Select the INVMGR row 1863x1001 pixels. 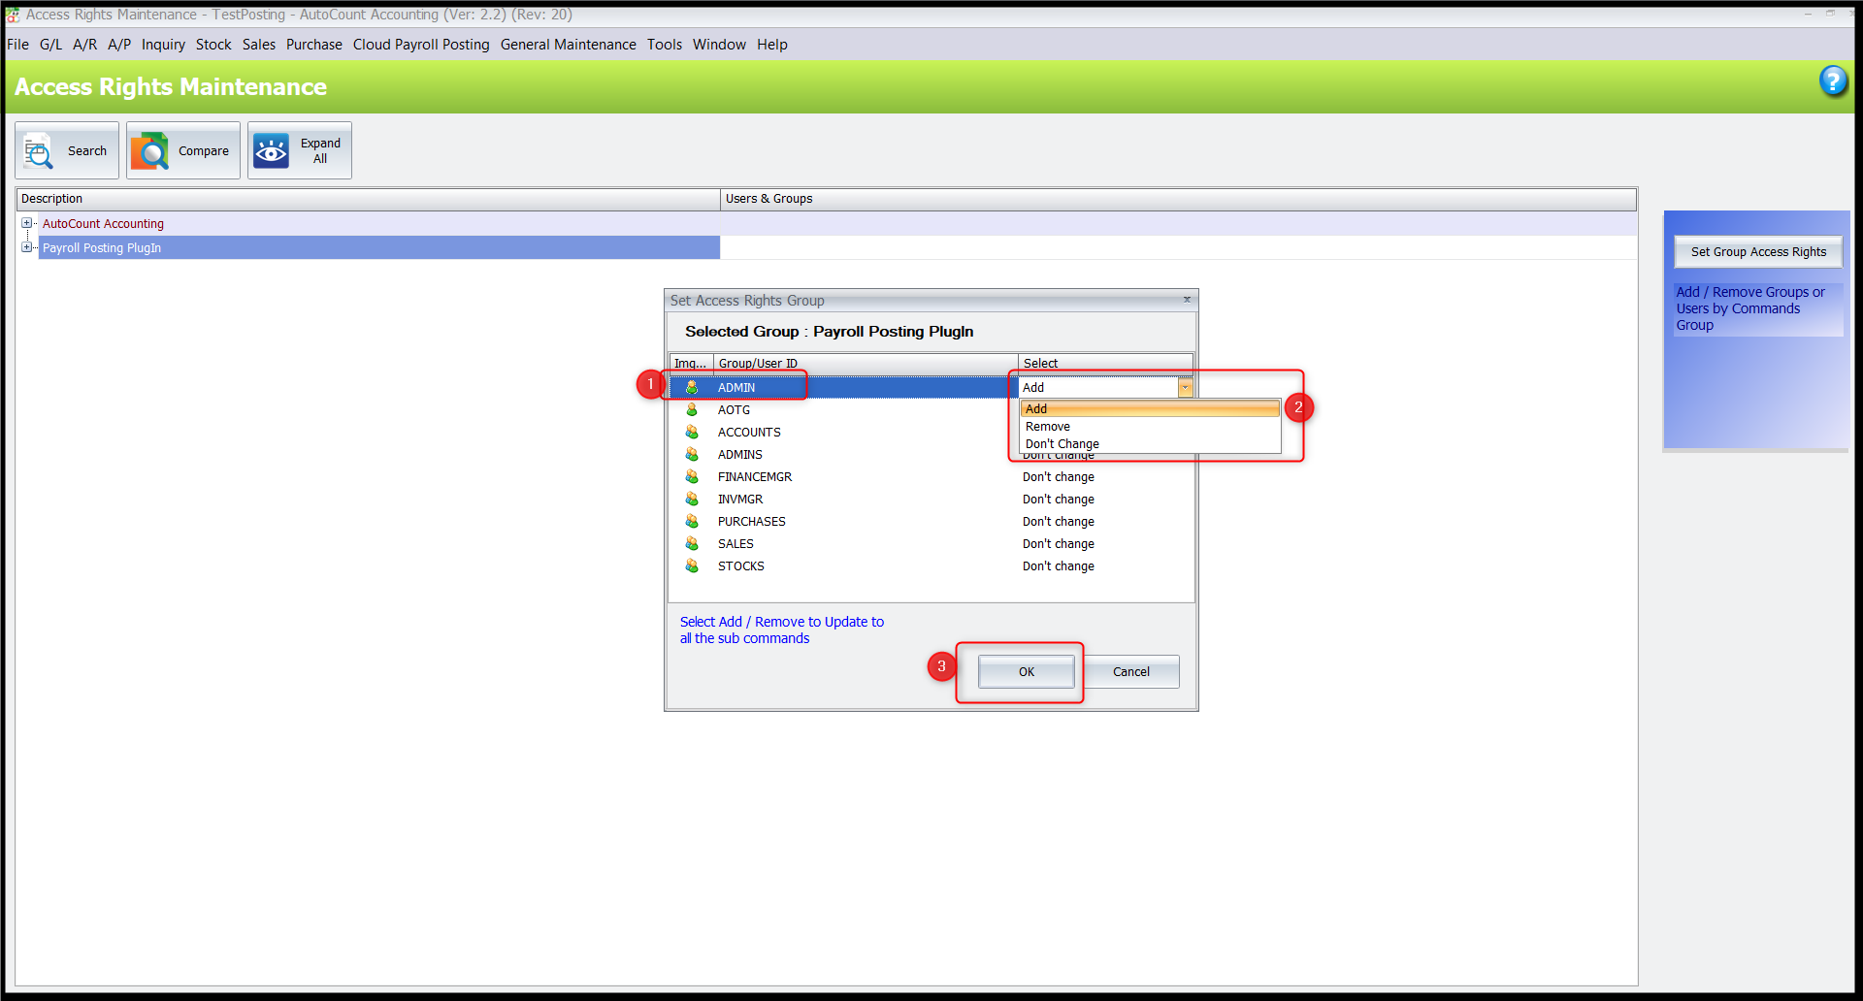[x=931, y=499]
